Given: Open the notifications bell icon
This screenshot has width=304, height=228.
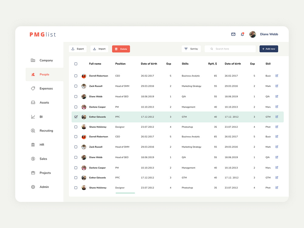Looking at the screenshot, I should click(242, 34).
